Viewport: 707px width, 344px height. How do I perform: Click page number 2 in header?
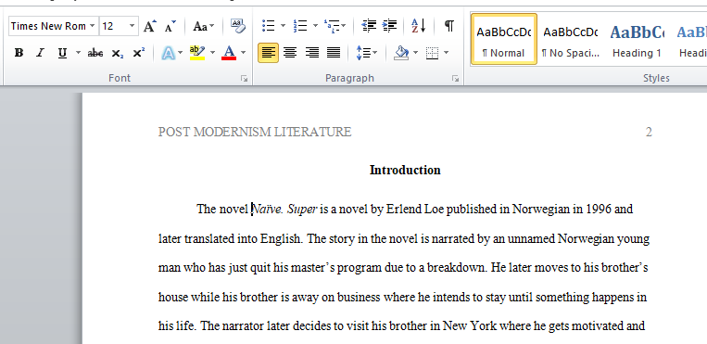click(649, 132)
